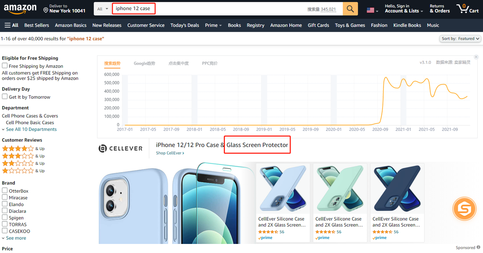Click star rating of light blue CellEver case

pos(268,232)
